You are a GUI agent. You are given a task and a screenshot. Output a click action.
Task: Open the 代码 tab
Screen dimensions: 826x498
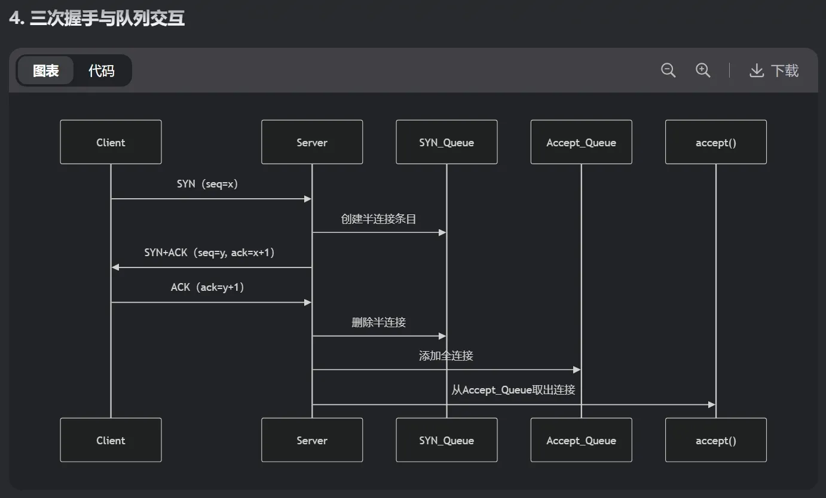click(101, 70)
